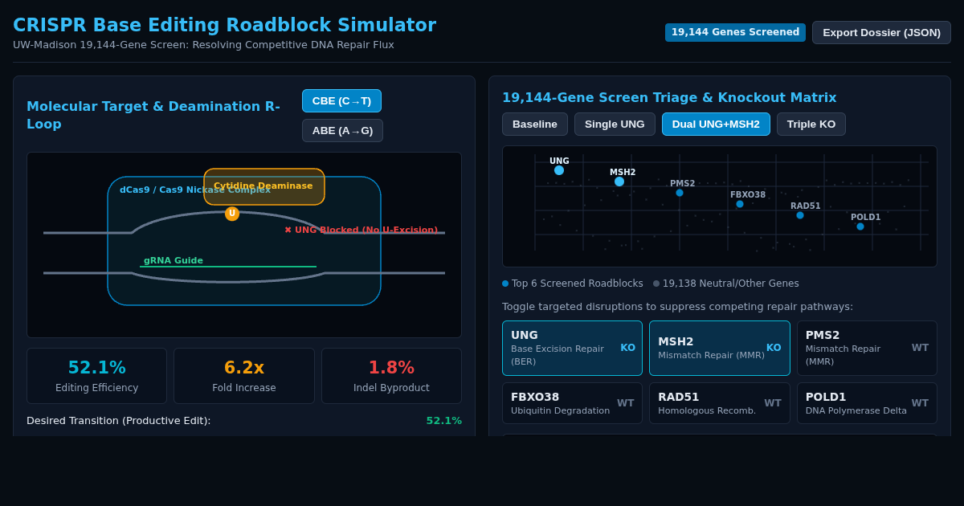Click the RAD51 dot in the scatter matrix

[800, 215]
